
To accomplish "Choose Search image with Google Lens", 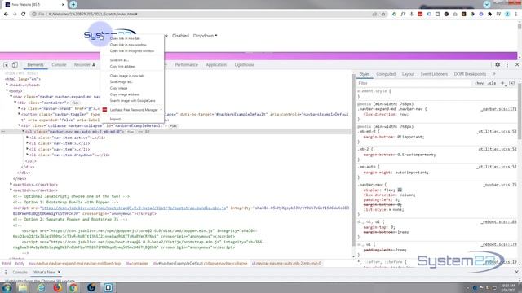I will (x=132, y=101).
